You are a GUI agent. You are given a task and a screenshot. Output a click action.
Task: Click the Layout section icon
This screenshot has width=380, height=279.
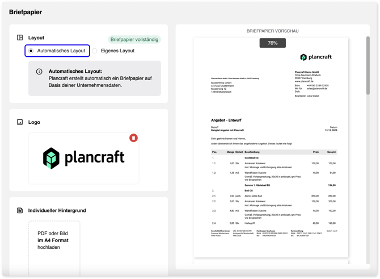pos(20,38)
